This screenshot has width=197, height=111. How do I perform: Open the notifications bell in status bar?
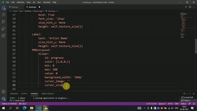(194, 104)
